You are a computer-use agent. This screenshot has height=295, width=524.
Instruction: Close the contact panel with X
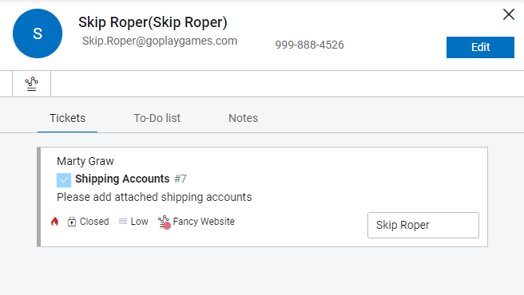coord(509,14)
